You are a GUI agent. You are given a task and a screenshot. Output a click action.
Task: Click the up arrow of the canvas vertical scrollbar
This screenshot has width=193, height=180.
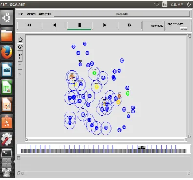coord(190,36)
